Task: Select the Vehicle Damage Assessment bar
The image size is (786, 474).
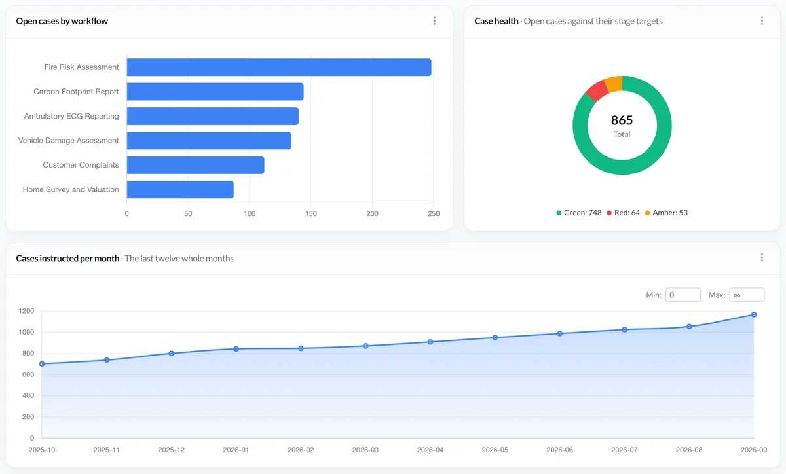Action: click(x=209, y=141)
